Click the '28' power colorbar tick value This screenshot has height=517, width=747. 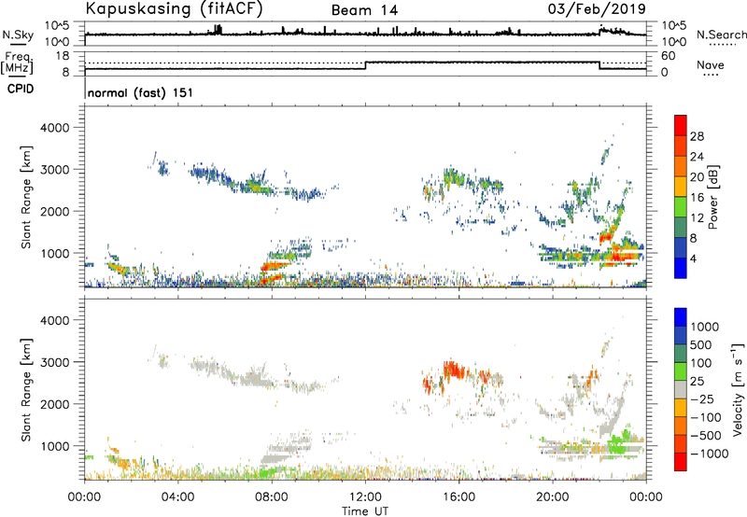pos(697,136)
